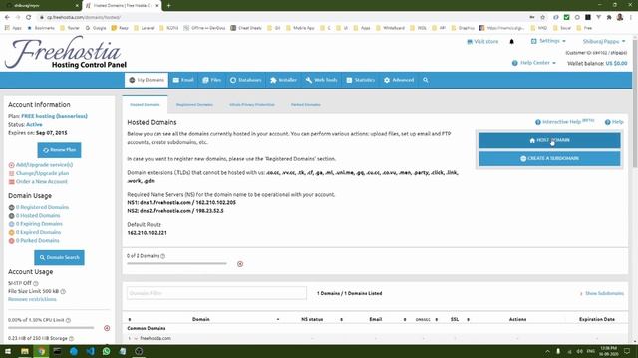Screen dimensions: 638x358
Task: Open the Interactive Help link
Action: pos(565,122)
